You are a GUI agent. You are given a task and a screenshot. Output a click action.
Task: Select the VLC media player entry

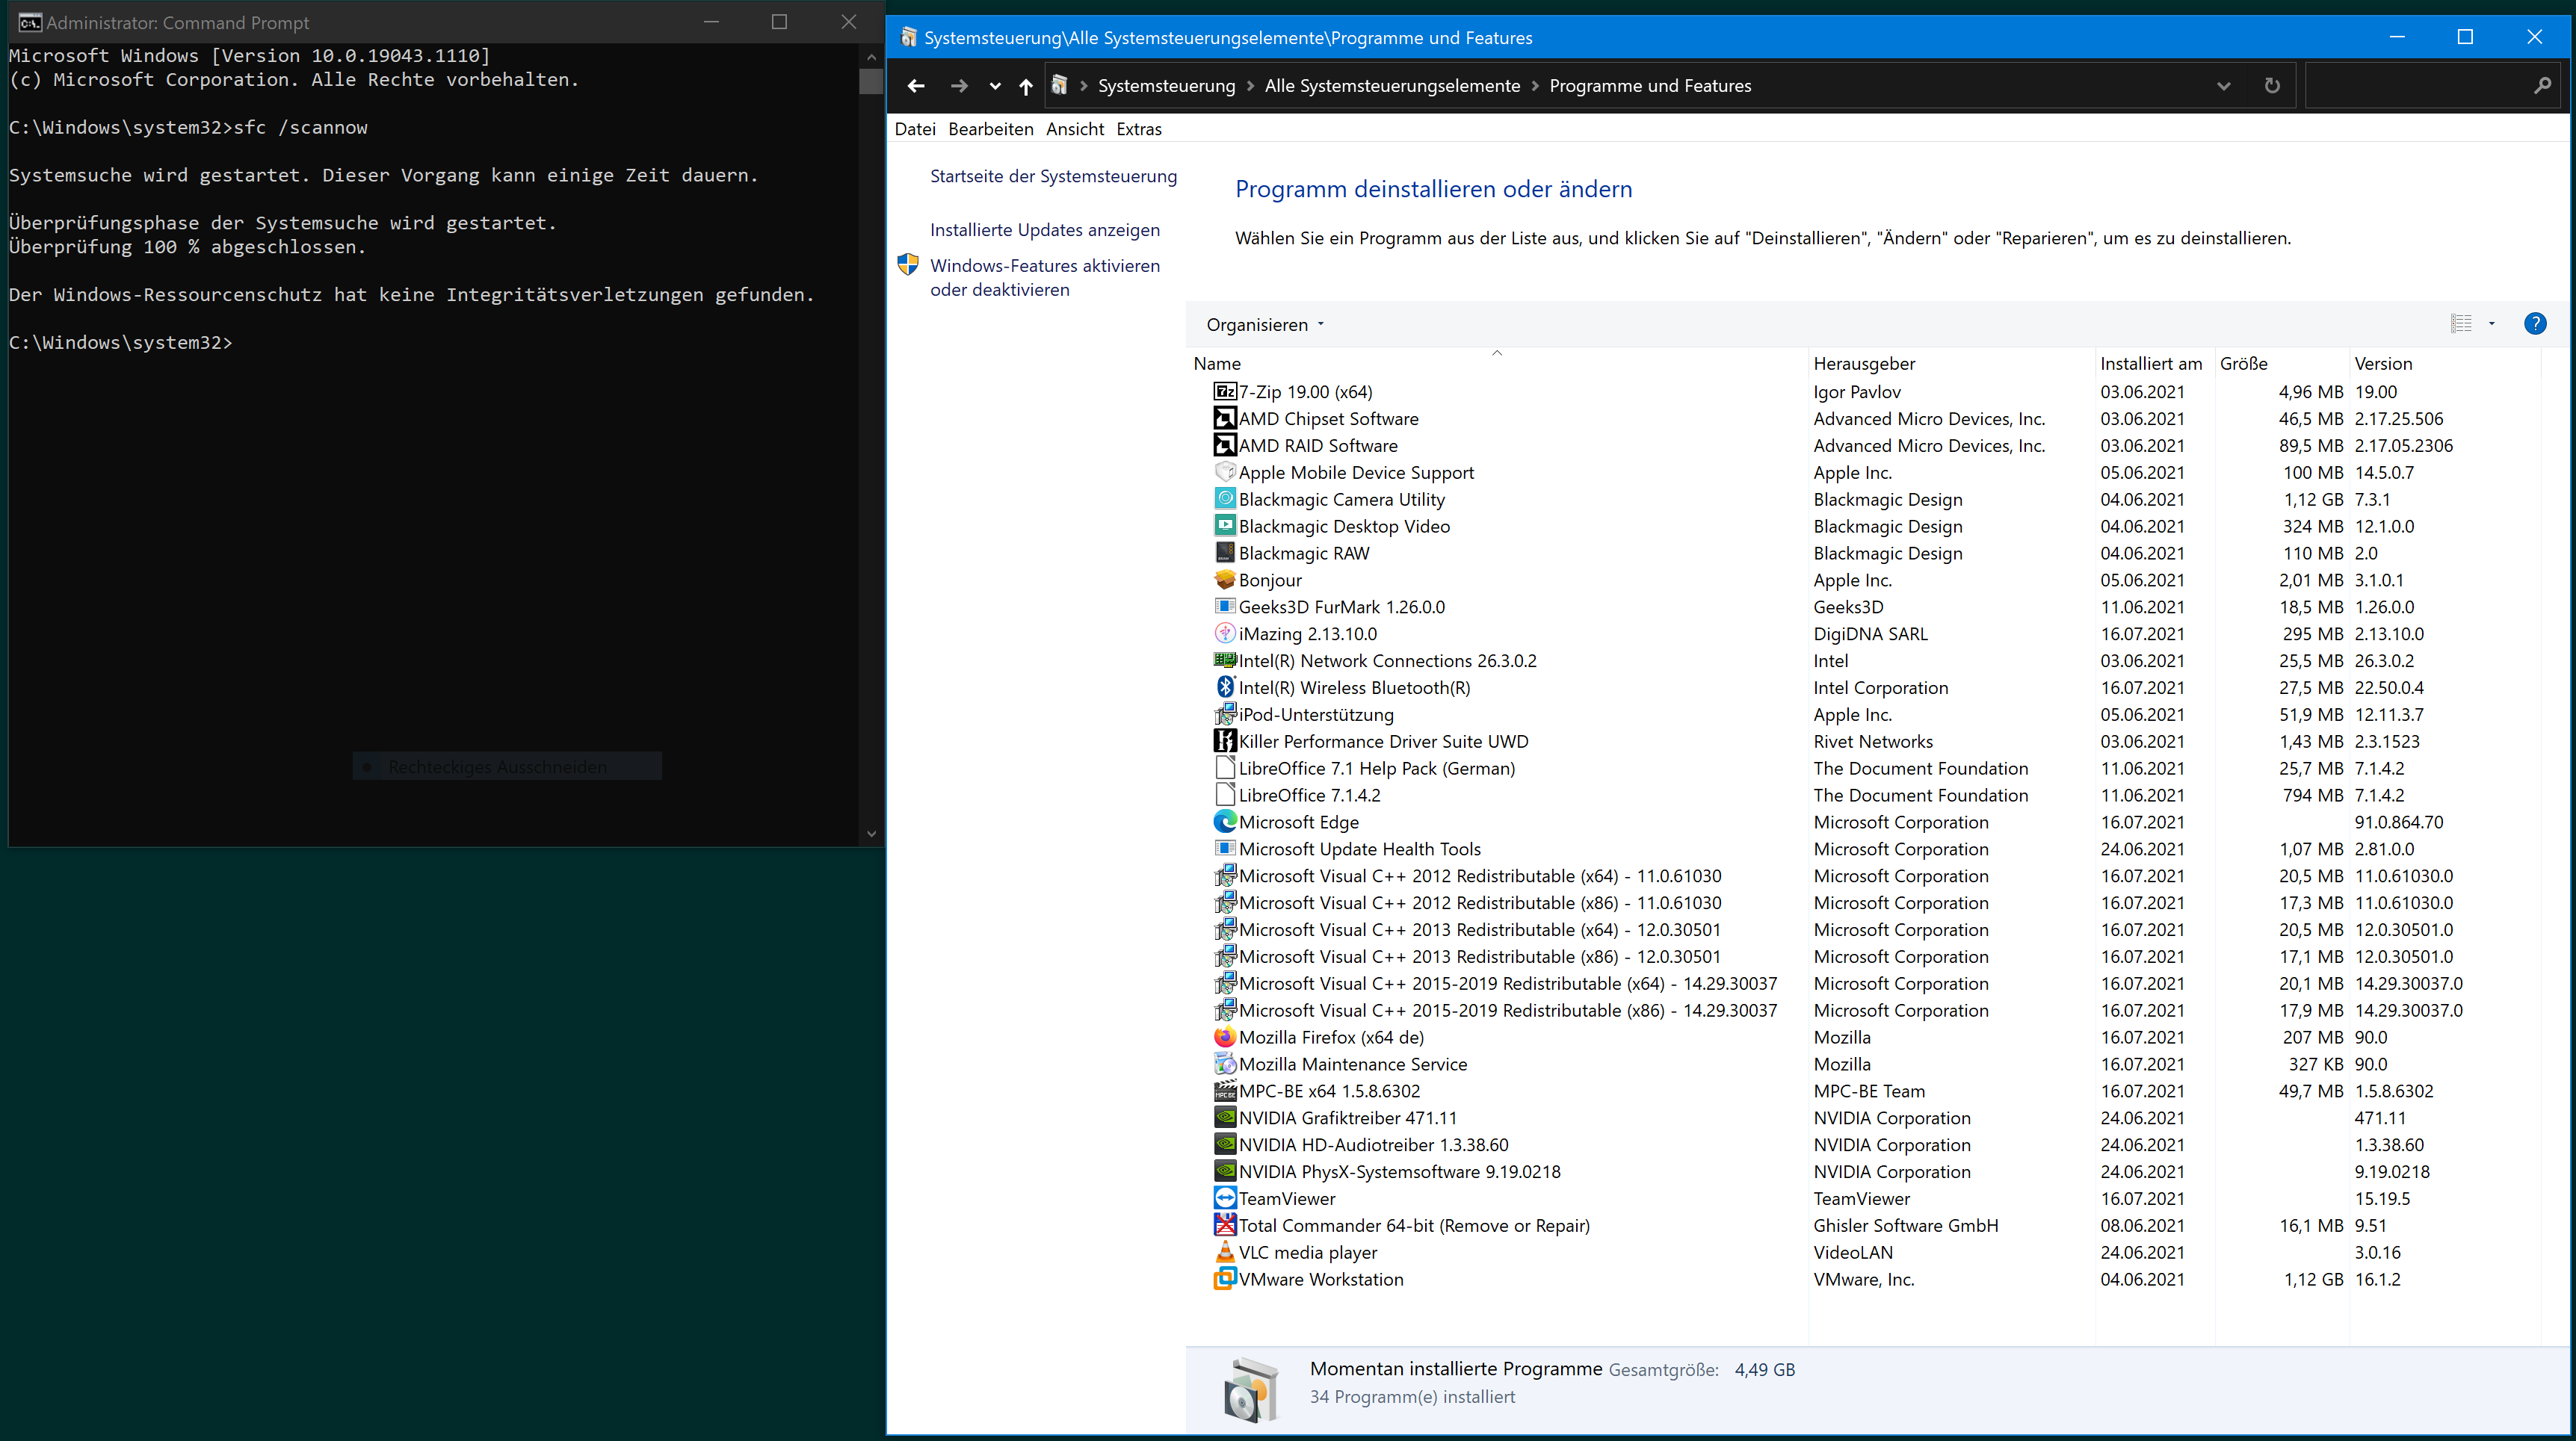1307,1253
